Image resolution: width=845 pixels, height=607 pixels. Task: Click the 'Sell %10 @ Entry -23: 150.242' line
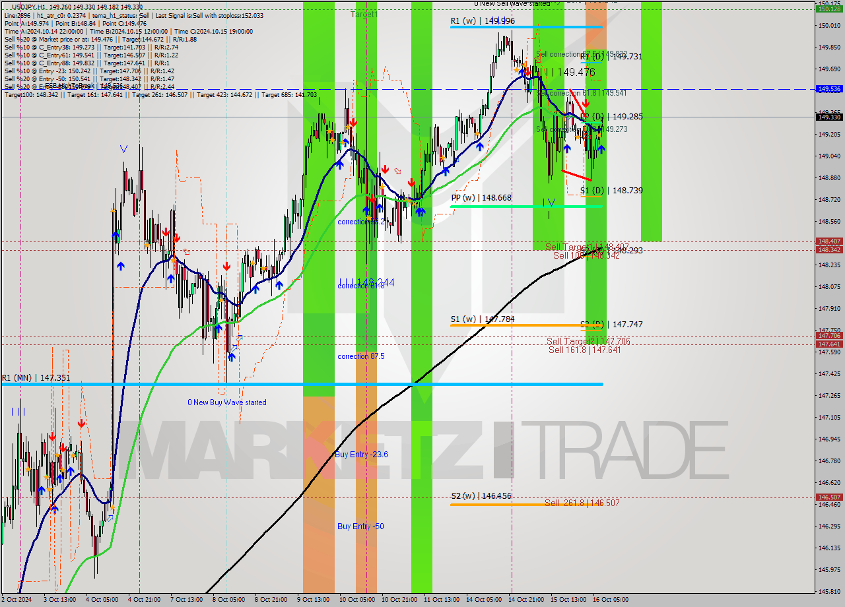[89, 71]
